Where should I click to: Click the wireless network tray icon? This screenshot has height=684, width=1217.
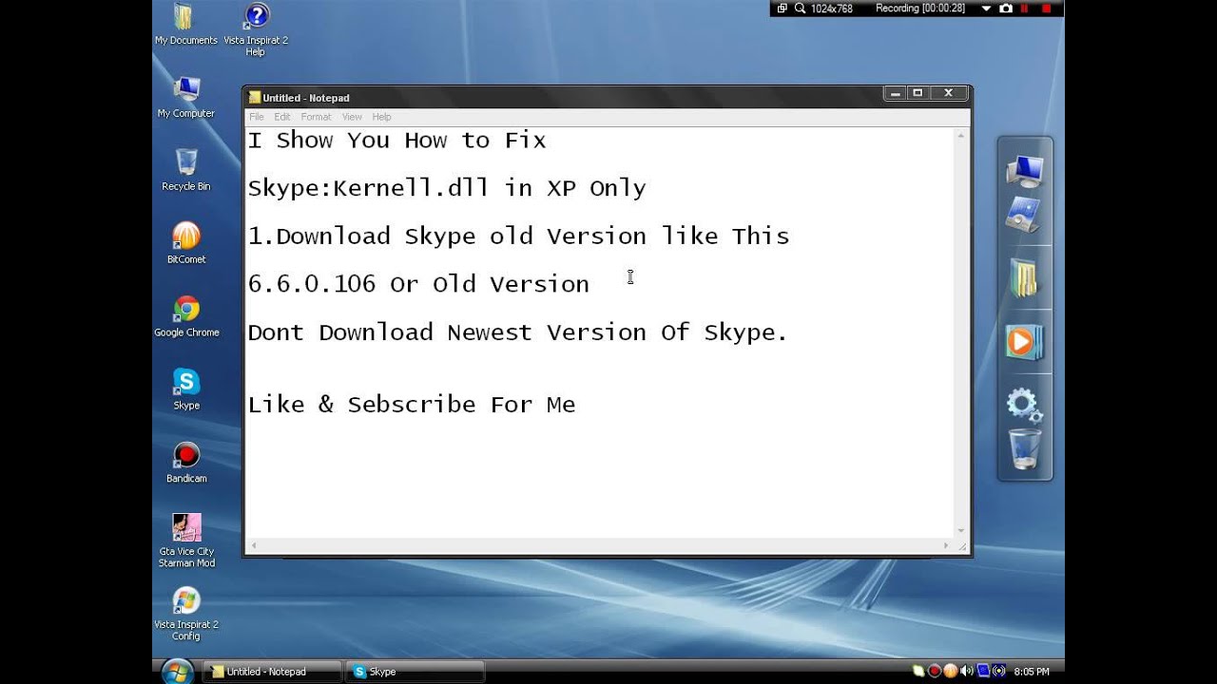pyautogui.click(x=998, y=671)
